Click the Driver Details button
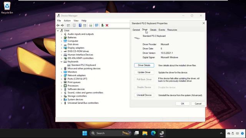This screenshot has height=138, width=246. 144,65
